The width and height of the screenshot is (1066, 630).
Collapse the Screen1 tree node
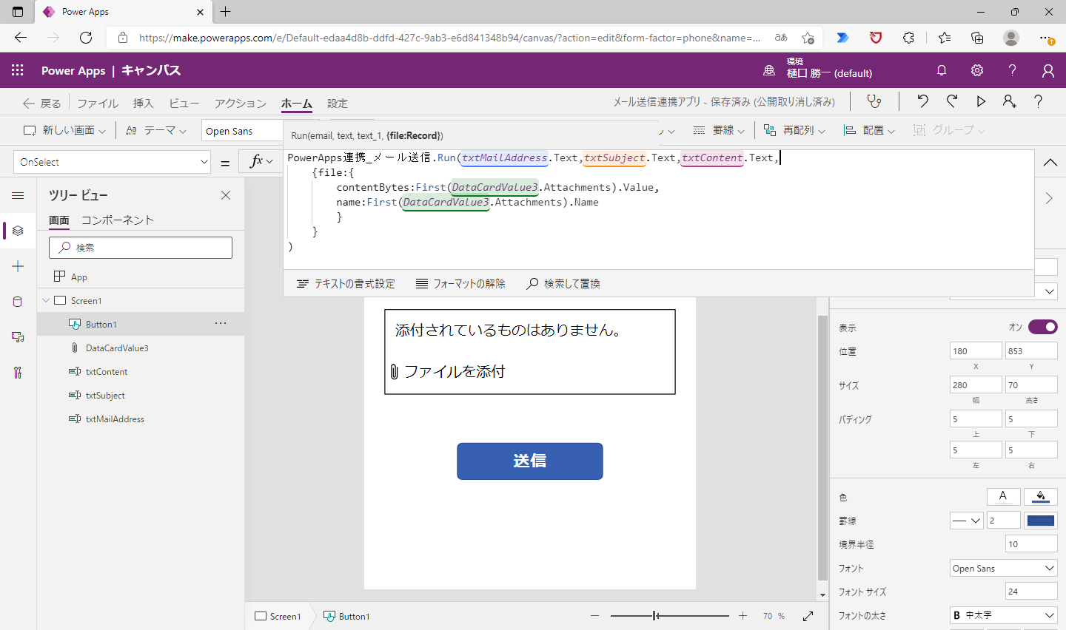tap(46, 300)
